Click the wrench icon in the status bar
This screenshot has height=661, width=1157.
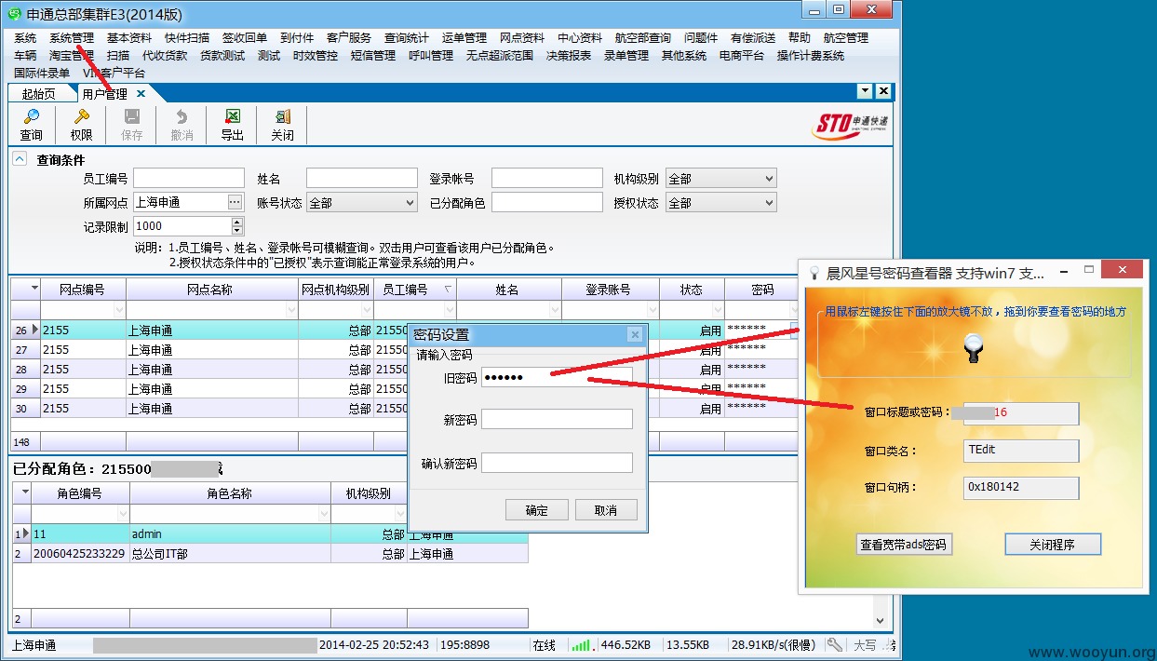[834, 645]
